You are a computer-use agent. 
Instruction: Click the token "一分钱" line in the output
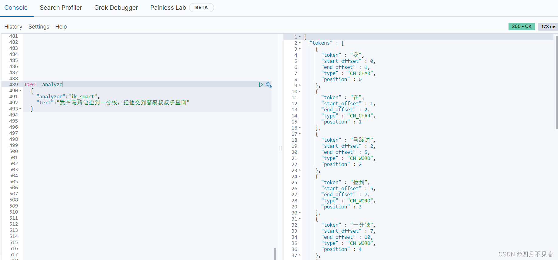348,225
